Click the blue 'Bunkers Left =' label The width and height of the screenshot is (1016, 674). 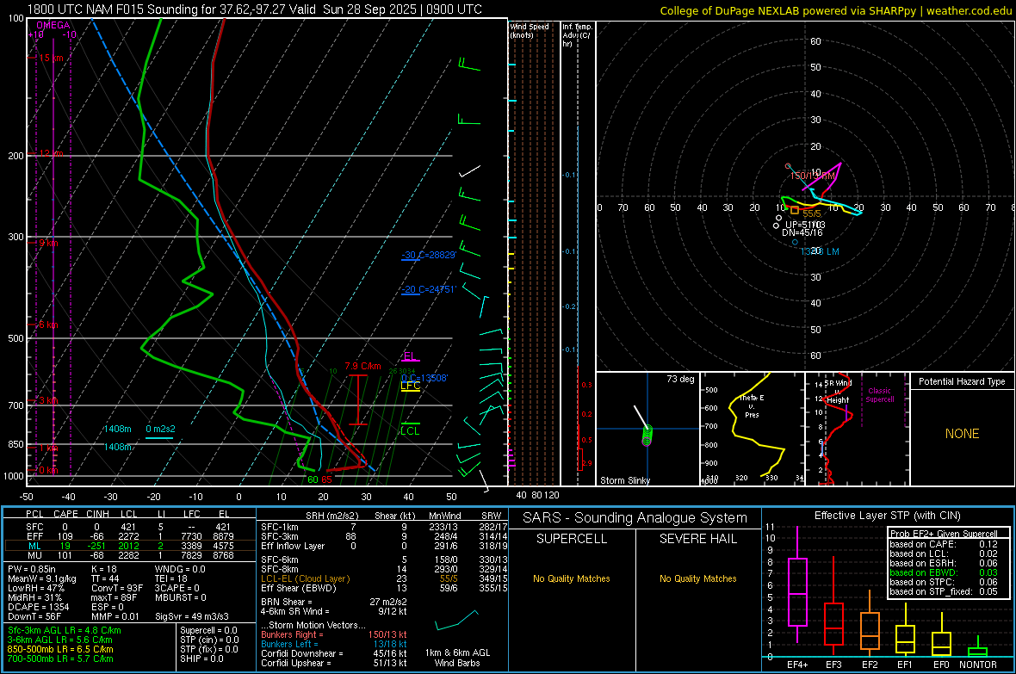click(x=289, y=644)
